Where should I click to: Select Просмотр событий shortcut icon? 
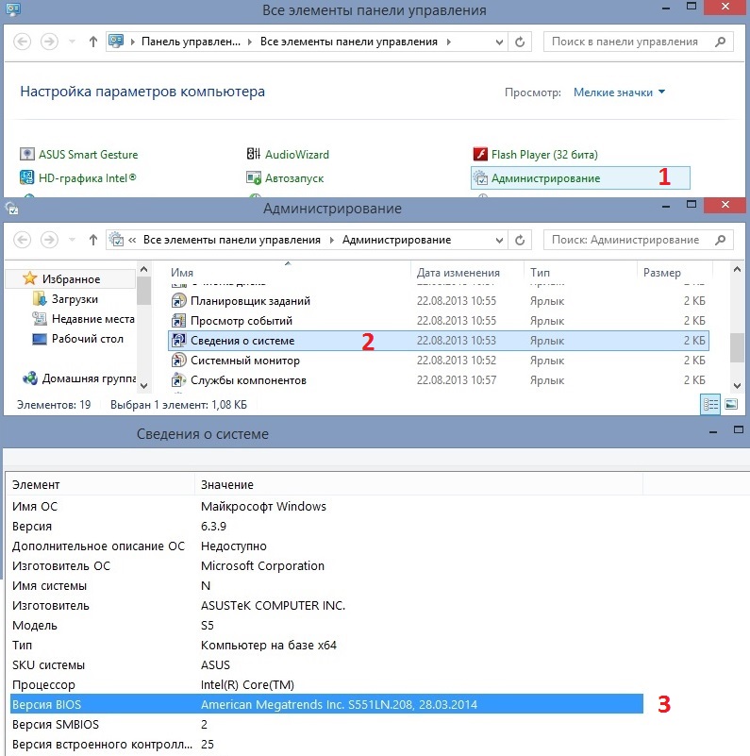179,321
